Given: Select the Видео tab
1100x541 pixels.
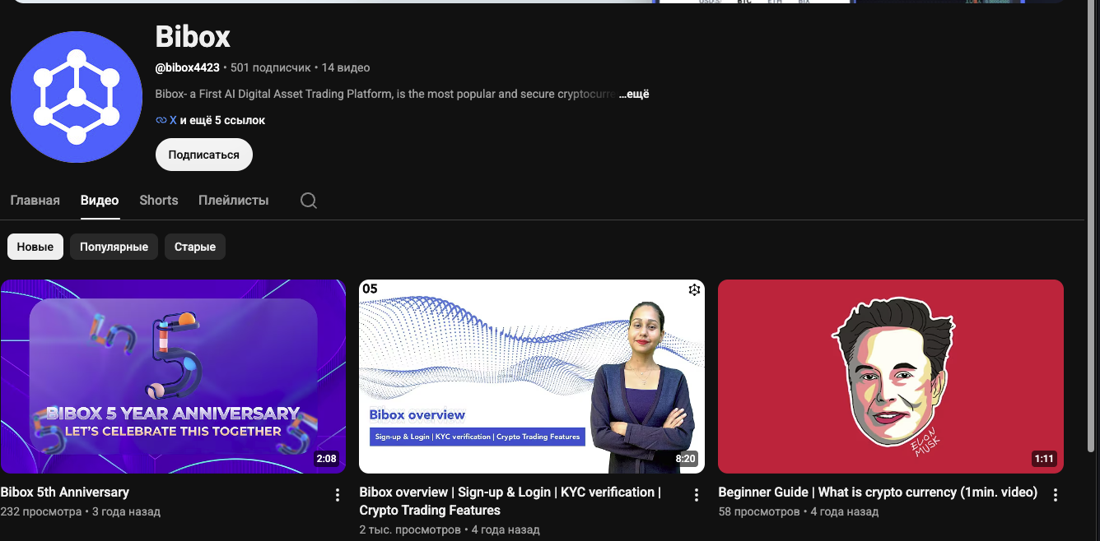Looking at the screenshot, I should (100, 200).
